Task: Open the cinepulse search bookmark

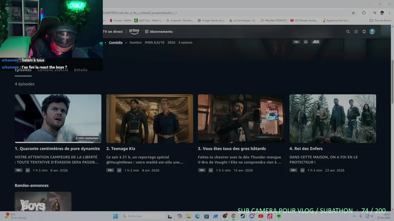Action: coord(180,21)
